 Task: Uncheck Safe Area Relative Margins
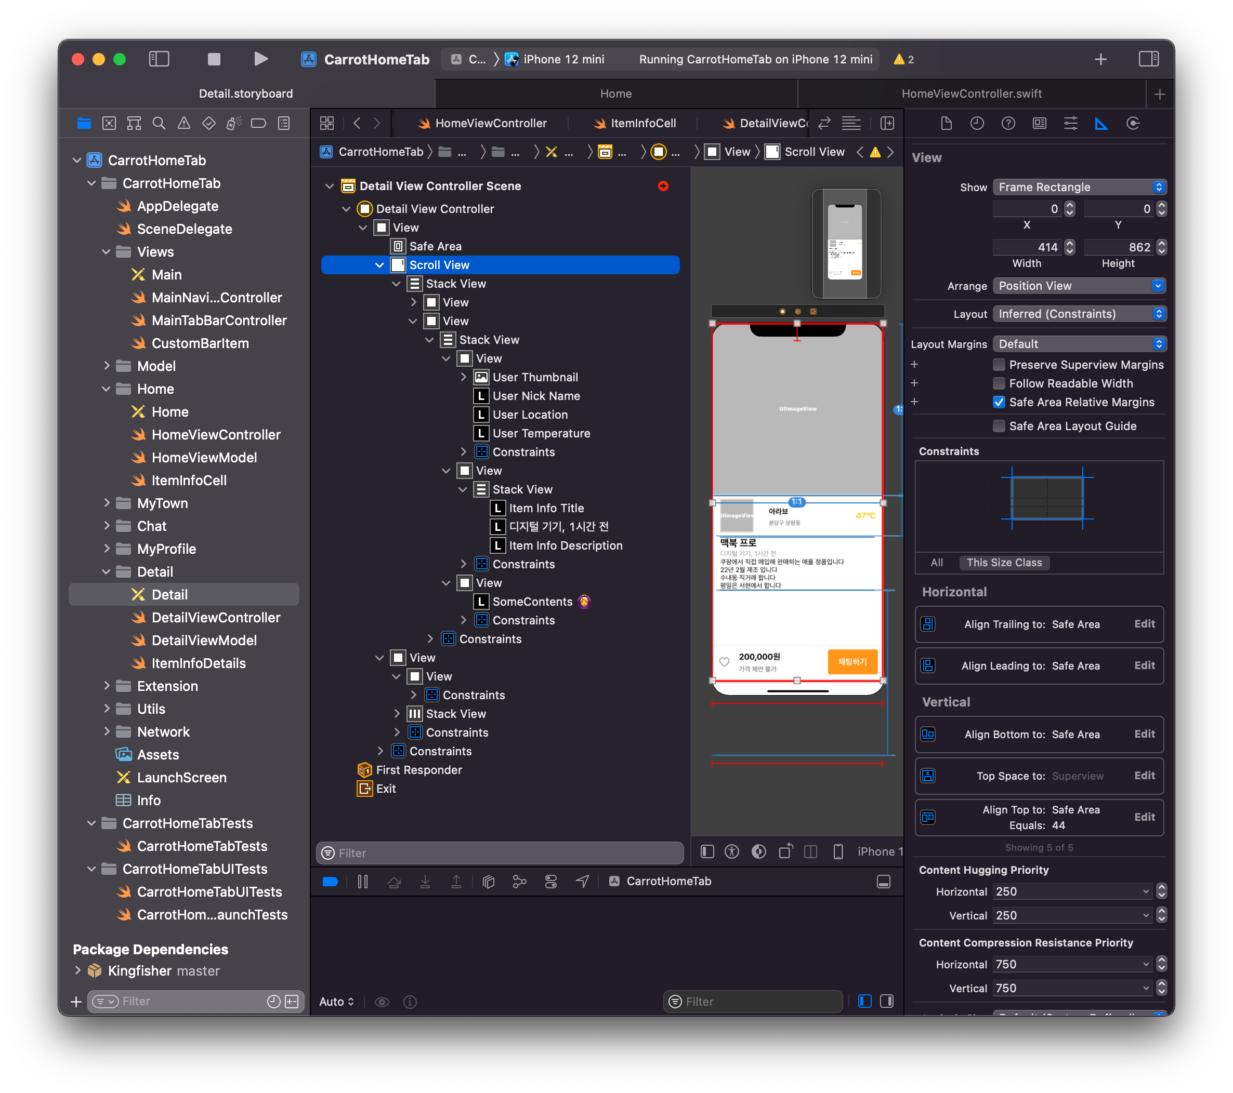[x=999, y=402]
